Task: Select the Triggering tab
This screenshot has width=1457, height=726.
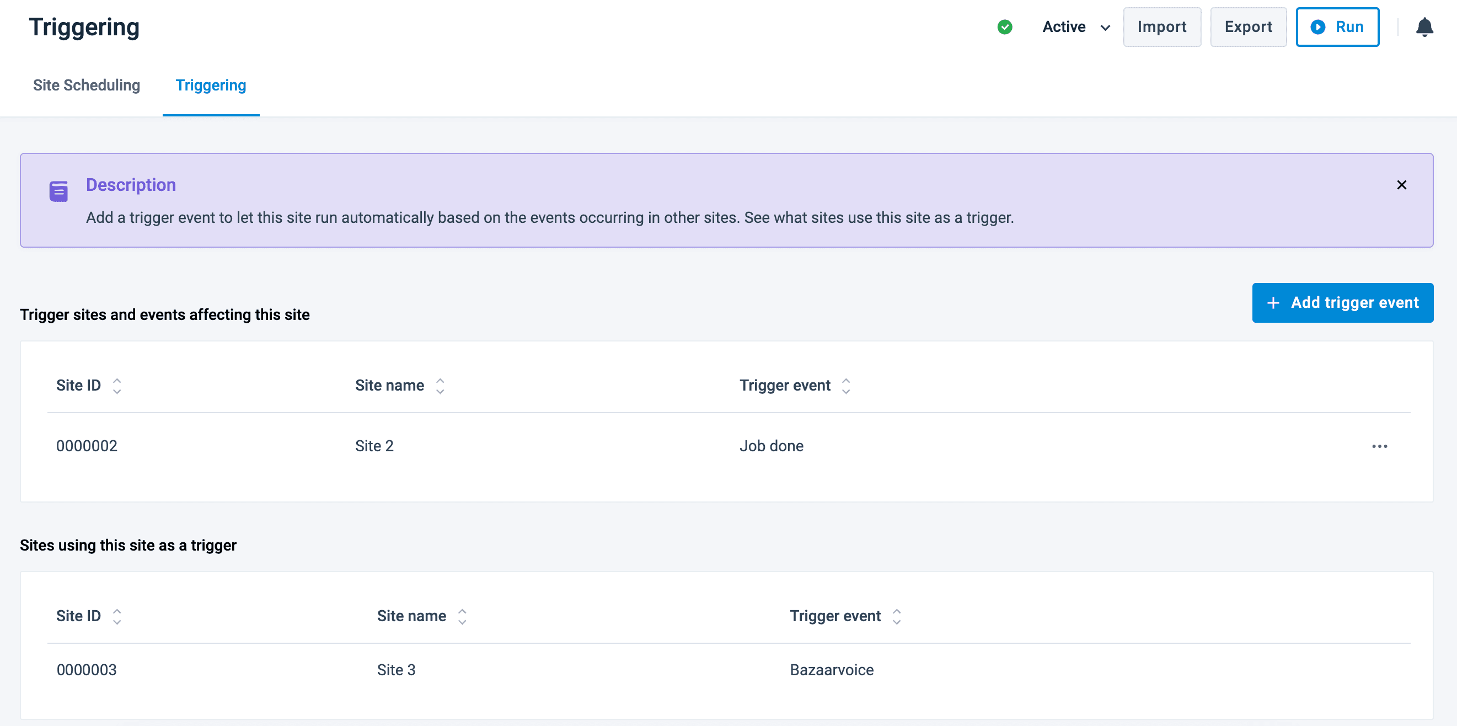Action: pyautogui.click(x=211, y=86)
